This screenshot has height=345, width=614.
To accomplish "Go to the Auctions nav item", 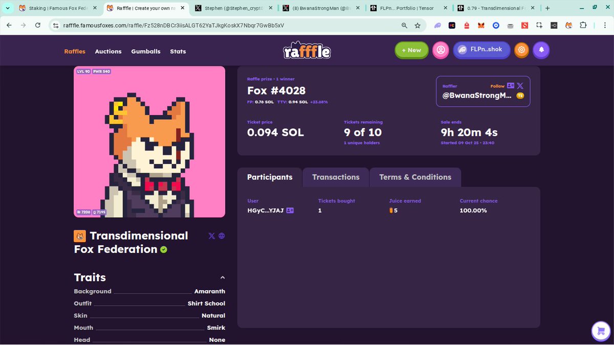I will 108,52.
